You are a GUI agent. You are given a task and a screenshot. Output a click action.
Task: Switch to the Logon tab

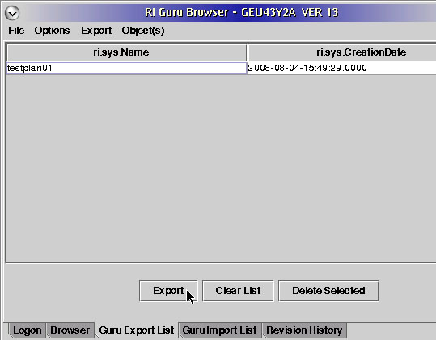27,330
